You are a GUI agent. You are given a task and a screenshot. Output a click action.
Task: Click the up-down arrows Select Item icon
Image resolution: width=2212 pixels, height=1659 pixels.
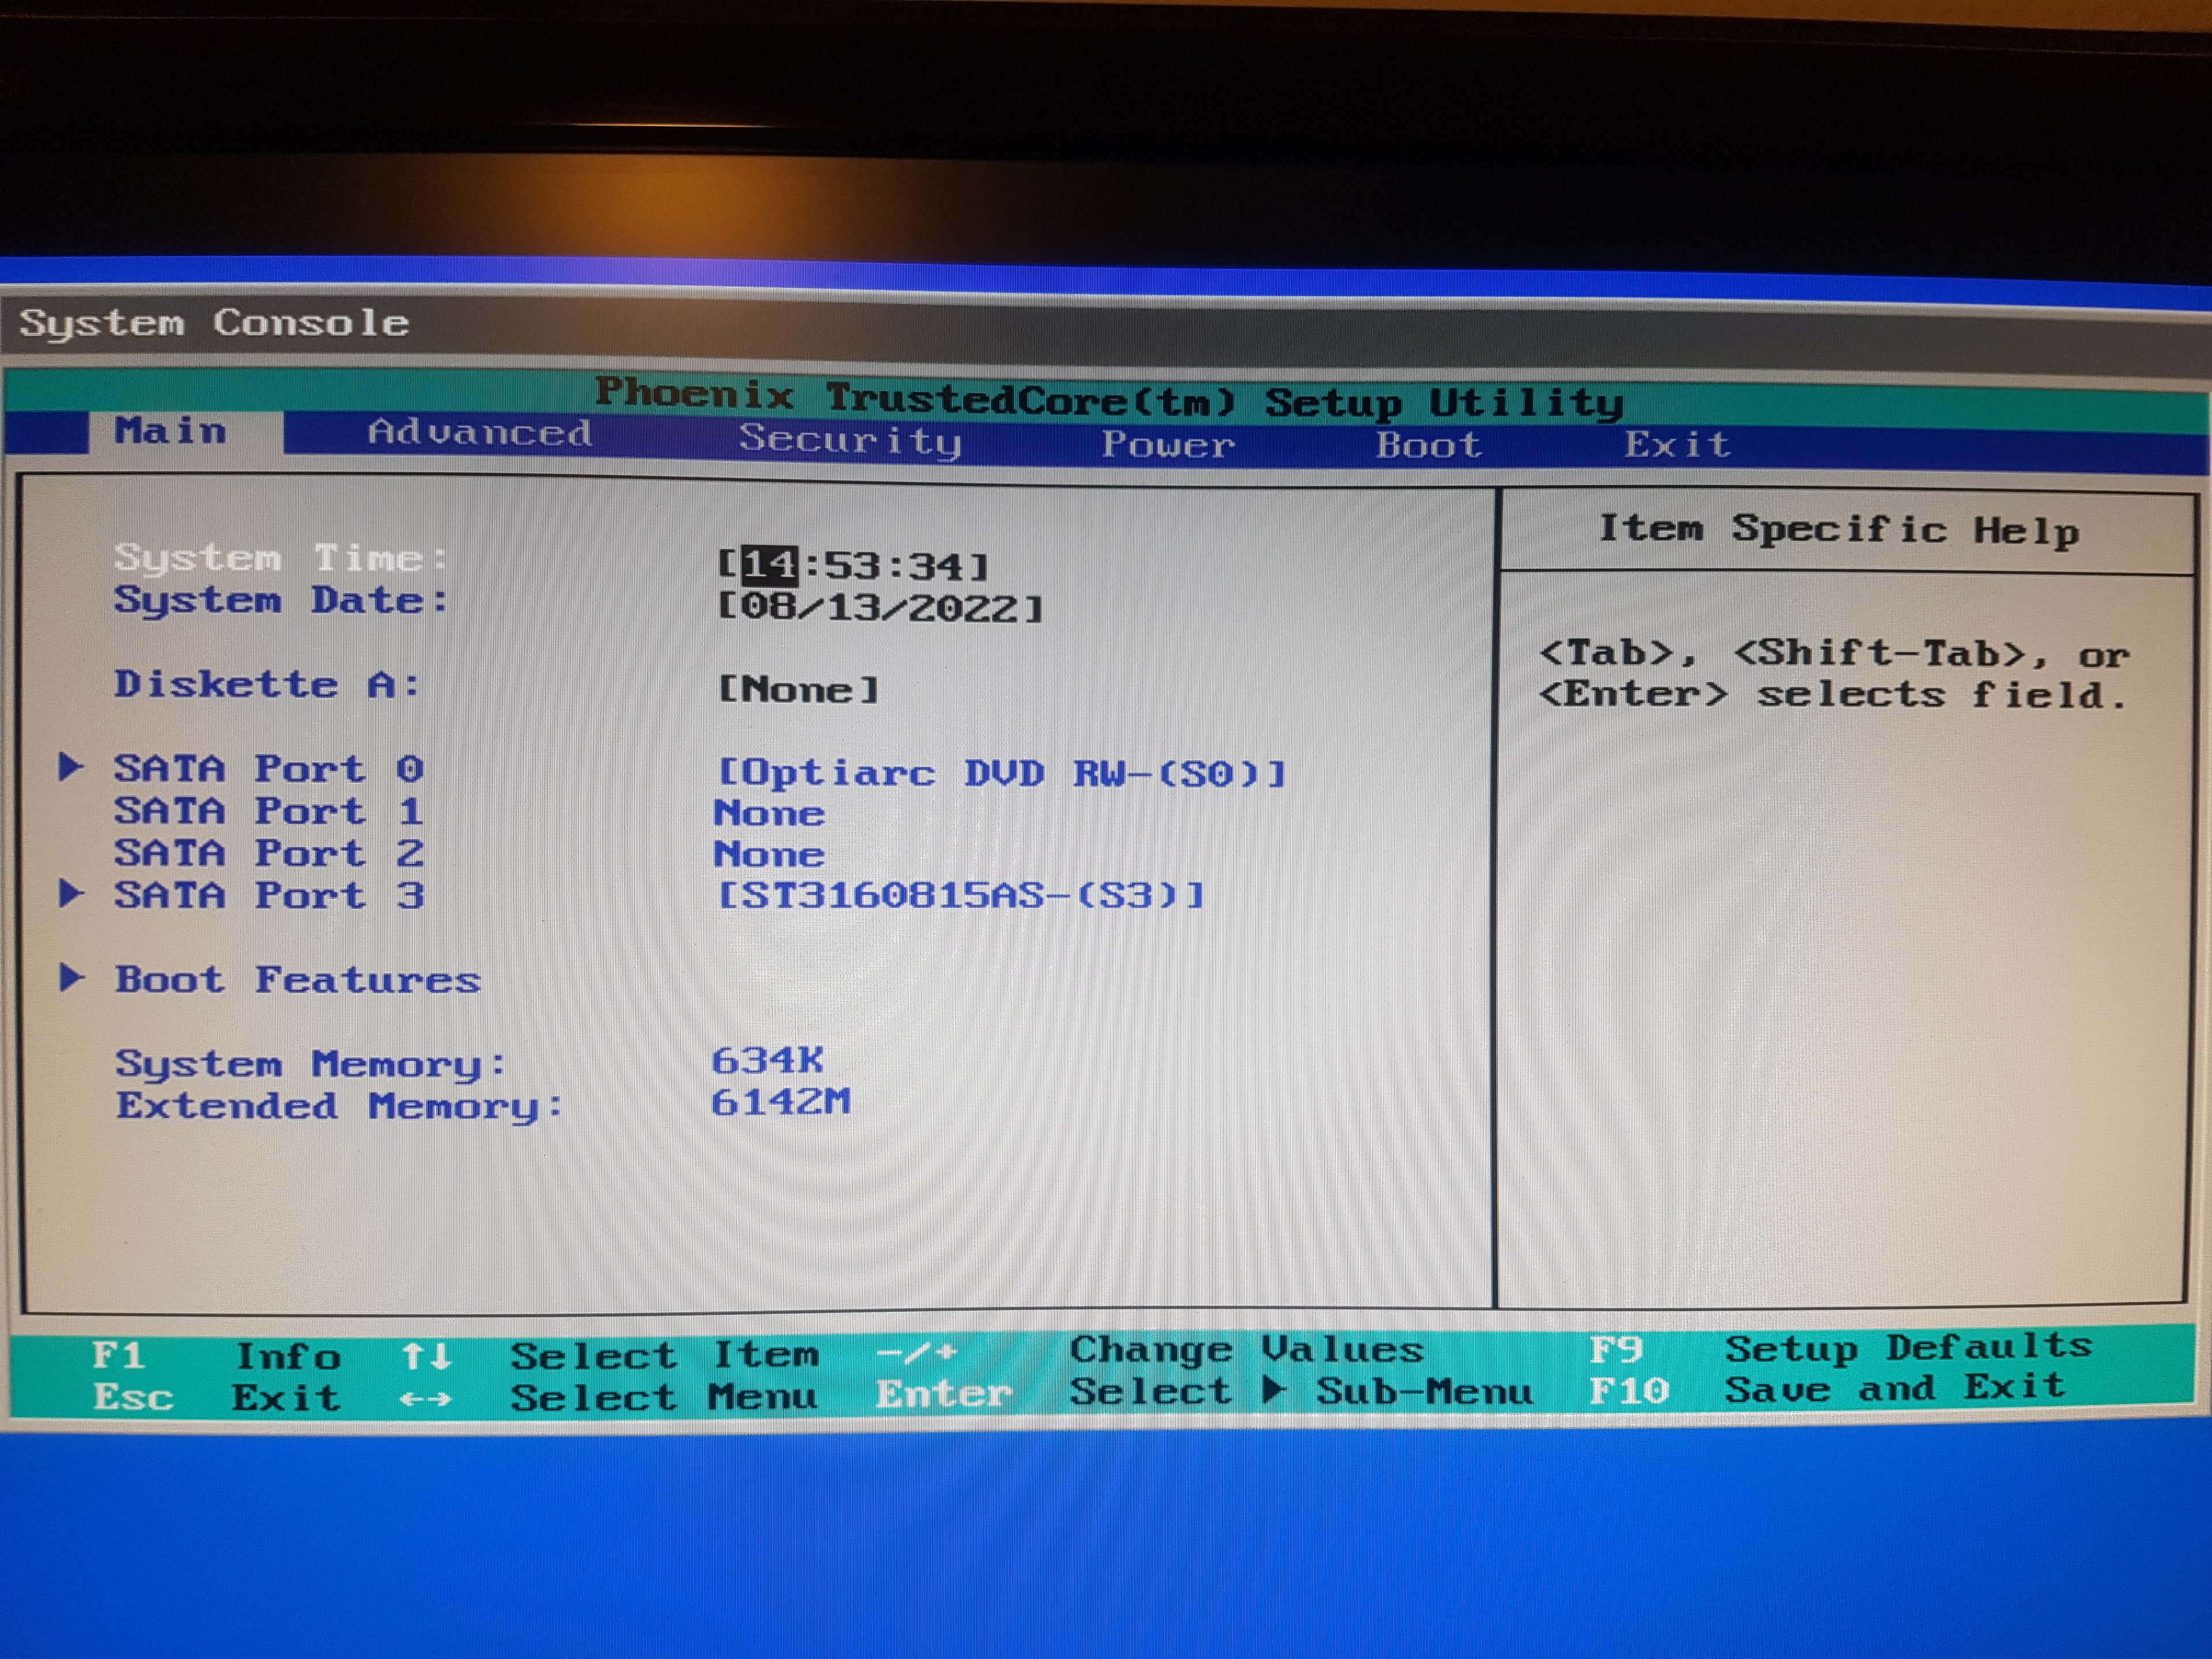[427, 1357]
